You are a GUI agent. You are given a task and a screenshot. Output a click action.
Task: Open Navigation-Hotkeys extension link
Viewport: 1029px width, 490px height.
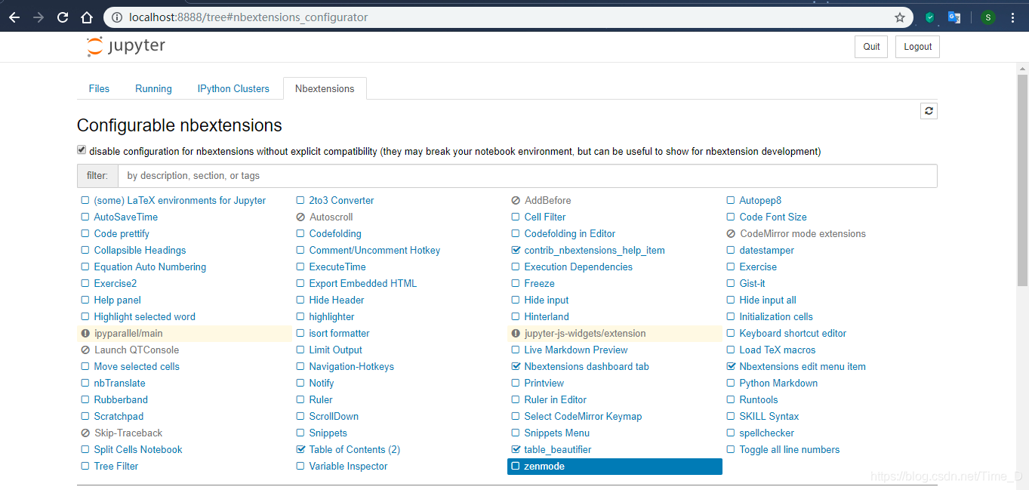pos(352,366)
